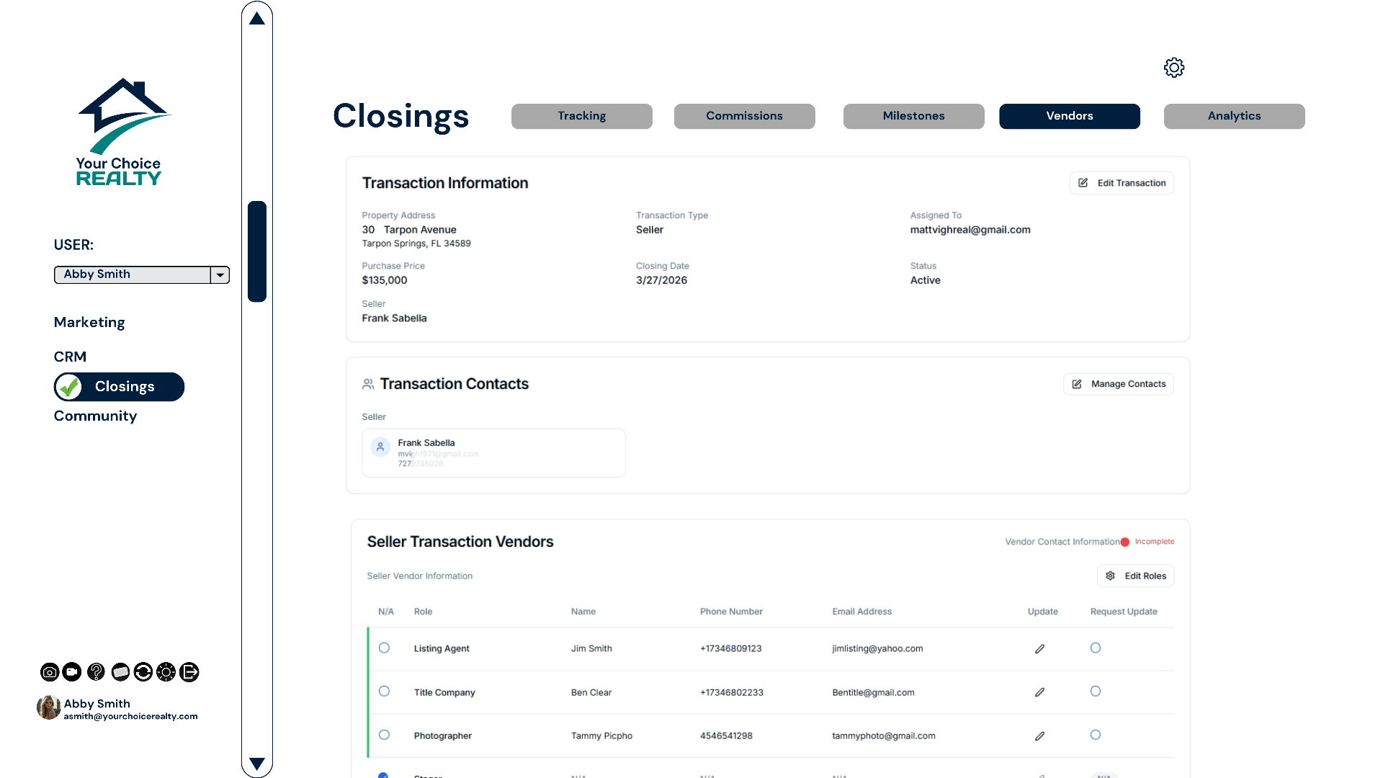Screen dimensions: 1383x778
Task: Click the asmith@yourchoicerealty.com email
Action: (x=130, y=717)
